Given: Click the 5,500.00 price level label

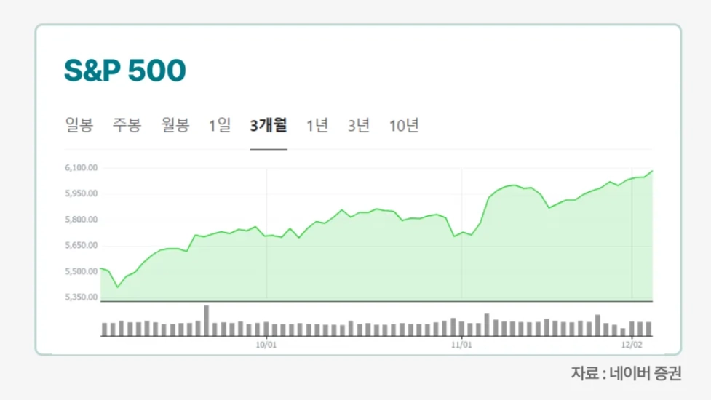Looking at the screenshot, I should click(81, 271).
